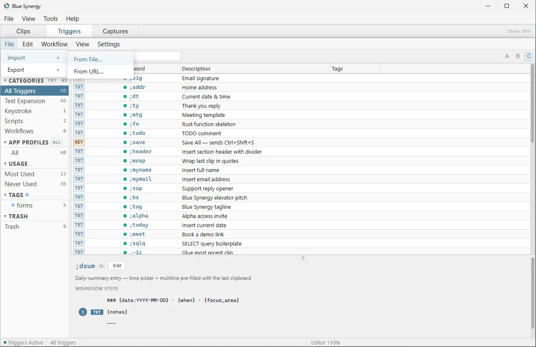Click the 'Blue Synergy elevator pitch' row
Image resolution: width=536 pixels, height=347 pixels.
pyautogui.click(x=300, y=198)
